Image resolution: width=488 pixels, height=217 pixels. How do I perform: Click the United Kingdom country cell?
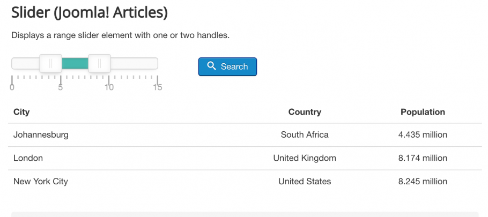(305, 158)
